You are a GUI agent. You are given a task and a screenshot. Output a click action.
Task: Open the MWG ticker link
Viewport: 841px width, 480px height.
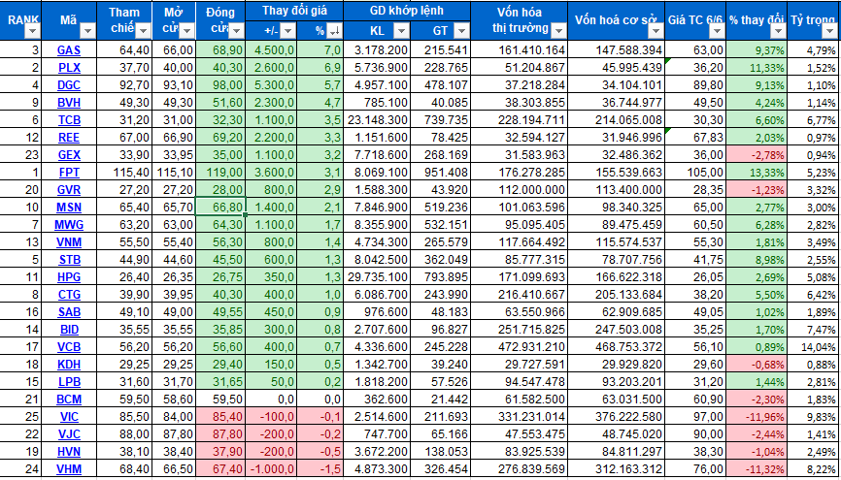[x=69, y=224]
